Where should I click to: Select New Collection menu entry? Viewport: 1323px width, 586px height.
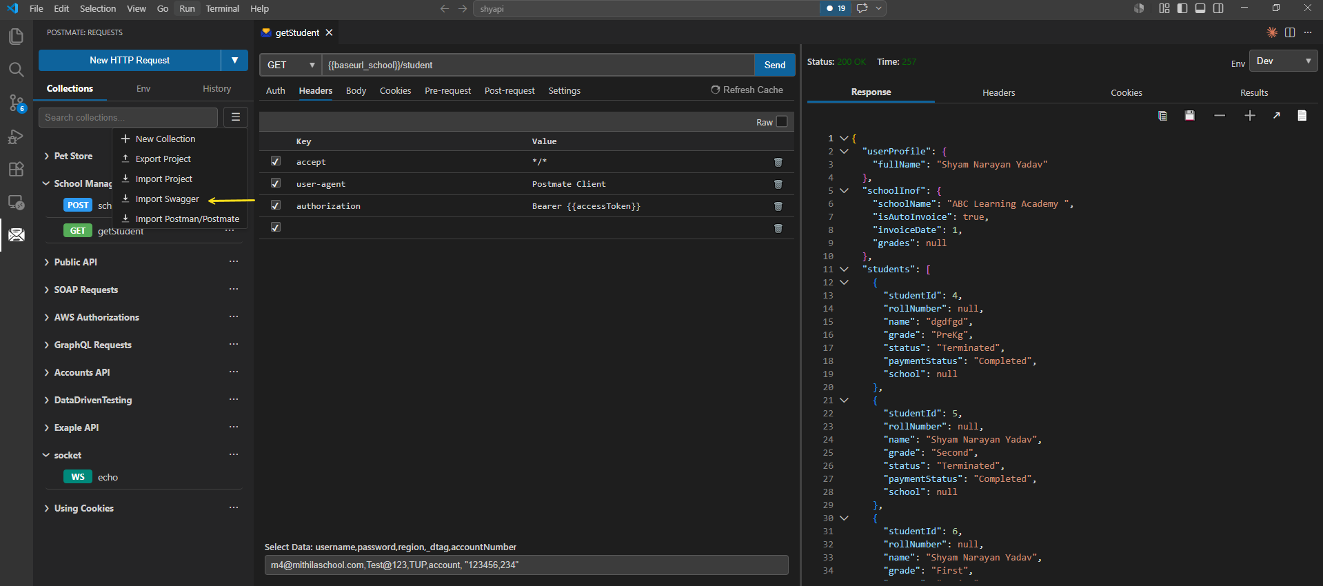(165, 139)
